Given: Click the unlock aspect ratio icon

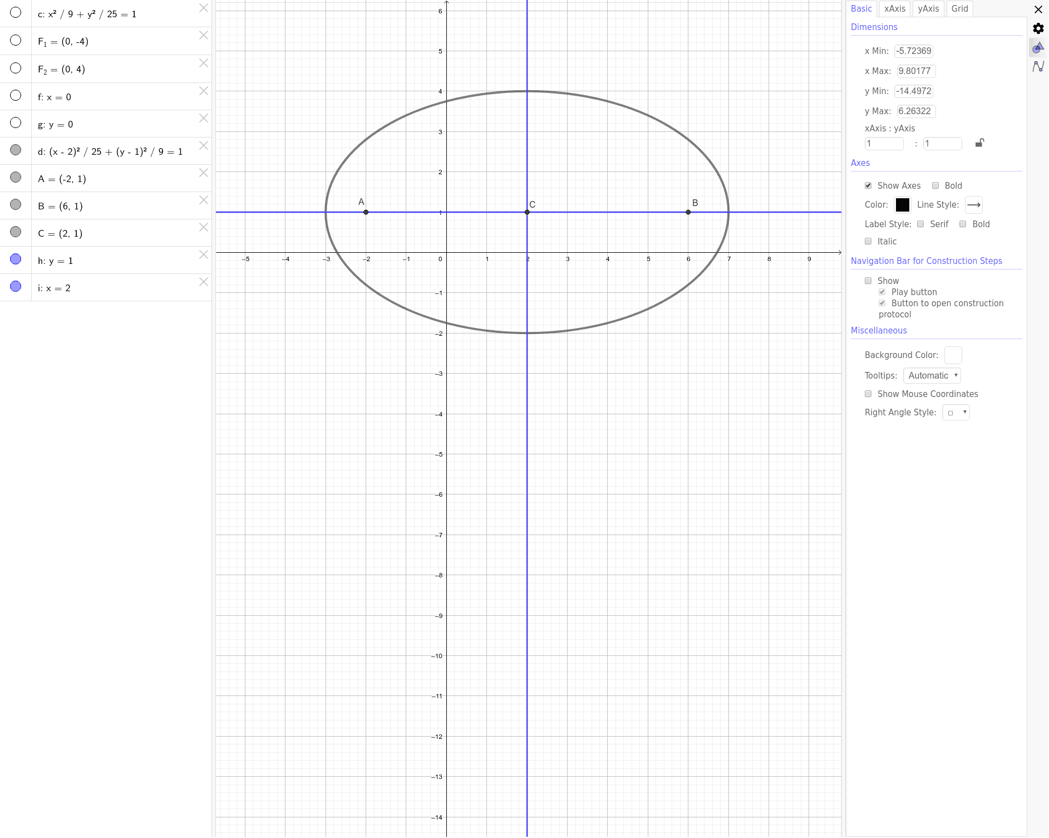Looking at the screenshot, I should coord(979,143).
